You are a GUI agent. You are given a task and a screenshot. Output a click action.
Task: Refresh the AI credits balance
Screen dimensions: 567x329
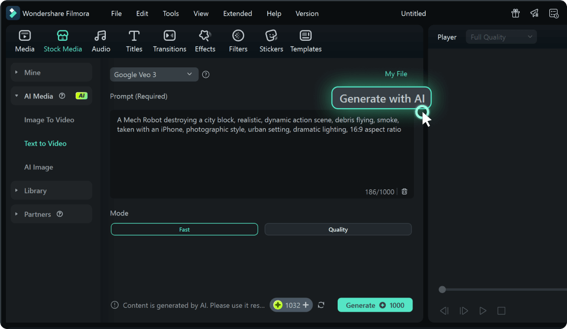point(321,305)
